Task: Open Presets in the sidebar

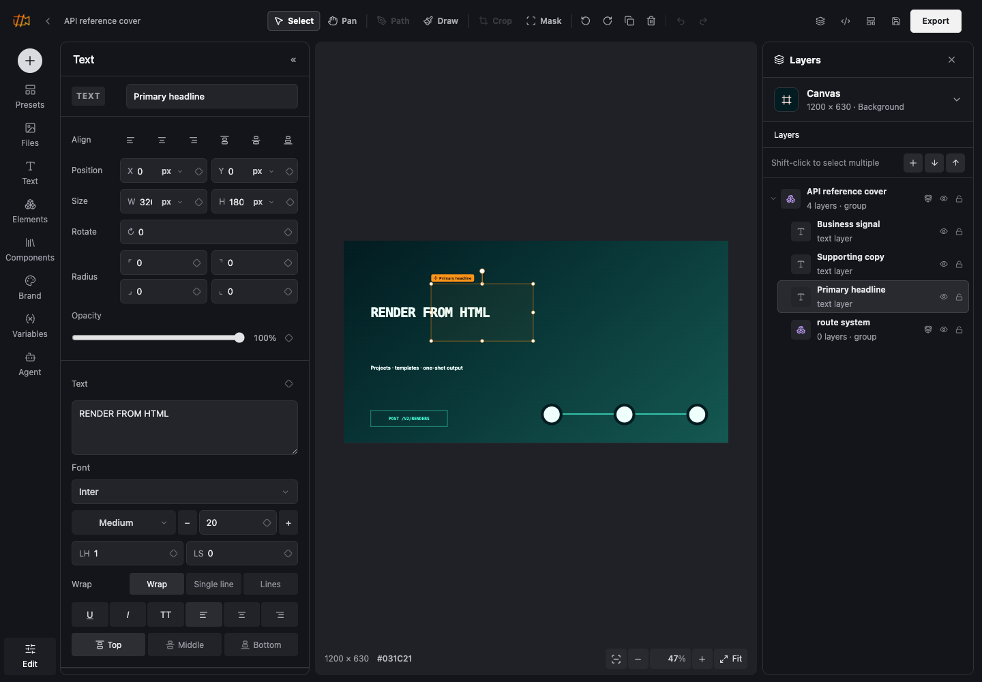Action: (x=30, y=97)
